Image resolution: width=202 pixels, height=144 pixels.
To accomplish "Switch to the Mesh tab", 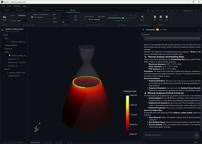I will [x=33, y=10].
